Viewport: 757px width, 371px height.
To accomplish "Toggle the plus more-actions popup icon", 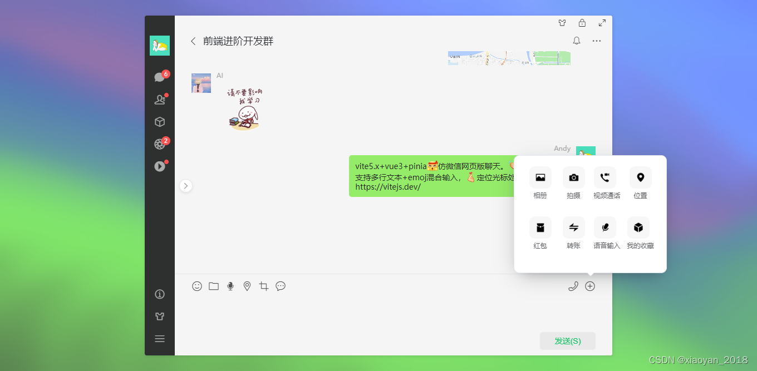I will [x=590, y=286].
